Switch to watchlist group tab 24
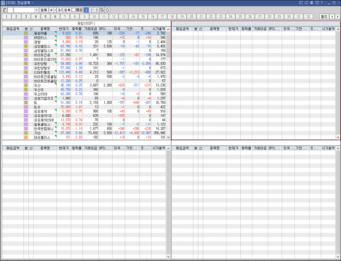Image resolution: width=341 pixels, height=261 pixels. (230, 17)
